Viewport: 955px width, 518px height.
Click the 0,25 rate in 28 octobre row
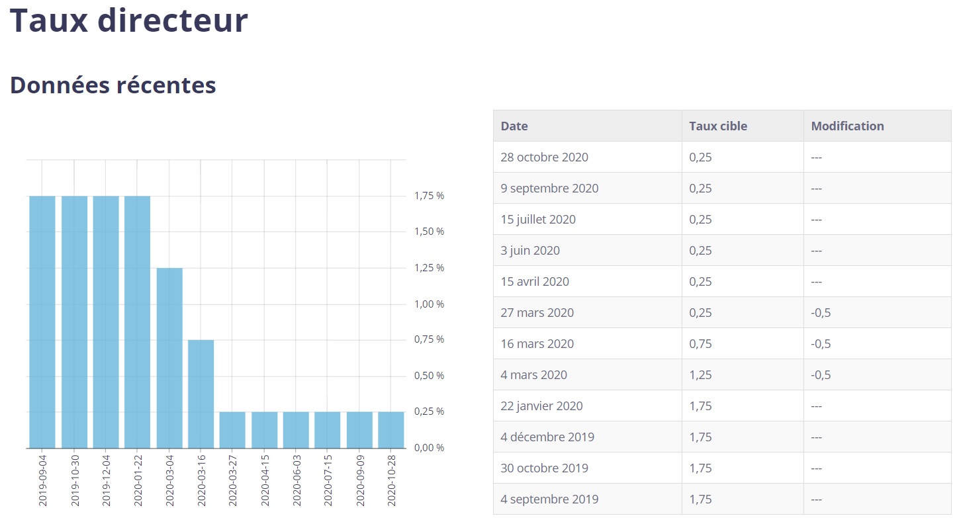point(701,157)
